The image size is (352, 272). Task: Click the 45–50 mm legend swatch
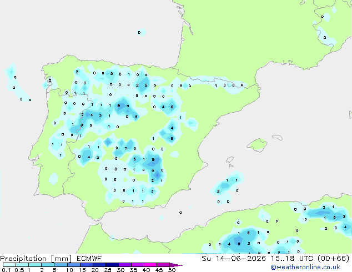coord(163,265)
